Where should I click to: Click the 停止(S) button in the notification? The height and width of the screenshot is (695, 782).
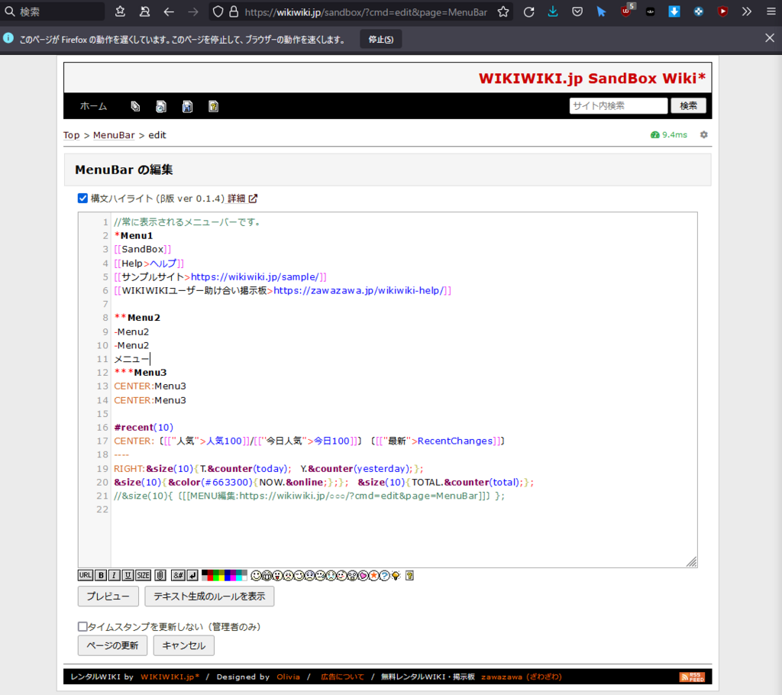[x=381, y=40]
